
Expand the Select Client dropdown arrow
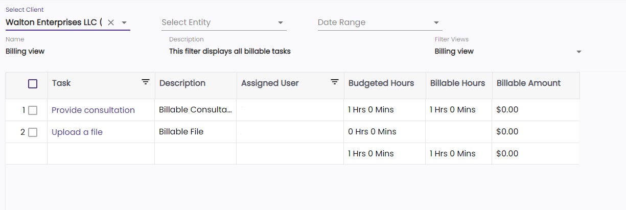coord(124,22)
